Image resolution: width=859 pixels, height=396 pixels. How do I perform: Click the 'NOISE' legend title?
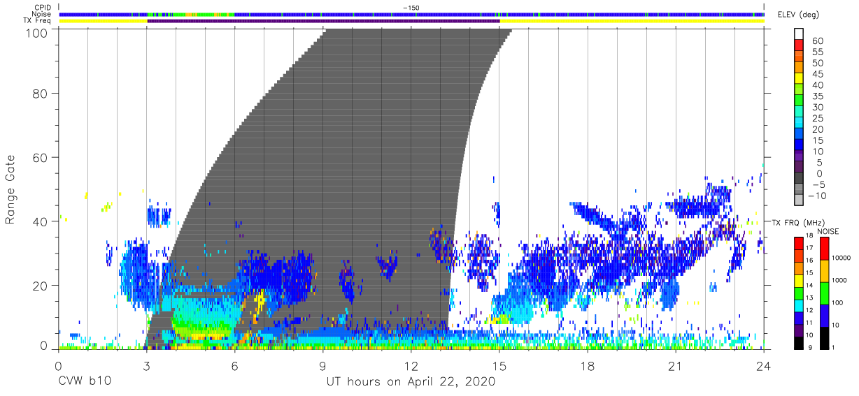click(x=828, y=231)
